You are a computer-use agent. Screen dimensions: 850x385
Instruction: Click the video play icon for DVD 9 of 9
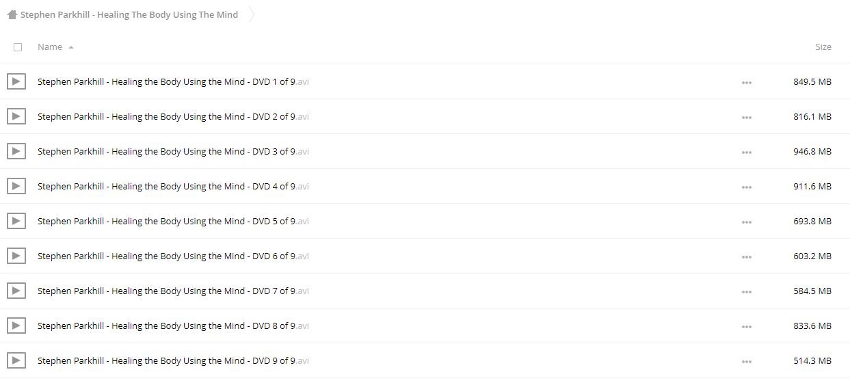[x=16, y=360]
